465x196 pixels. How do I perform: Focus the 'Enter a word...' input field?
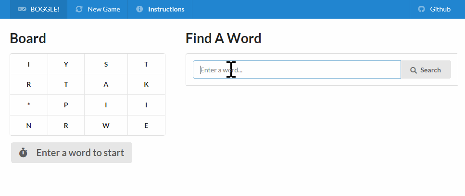[297, 69]
